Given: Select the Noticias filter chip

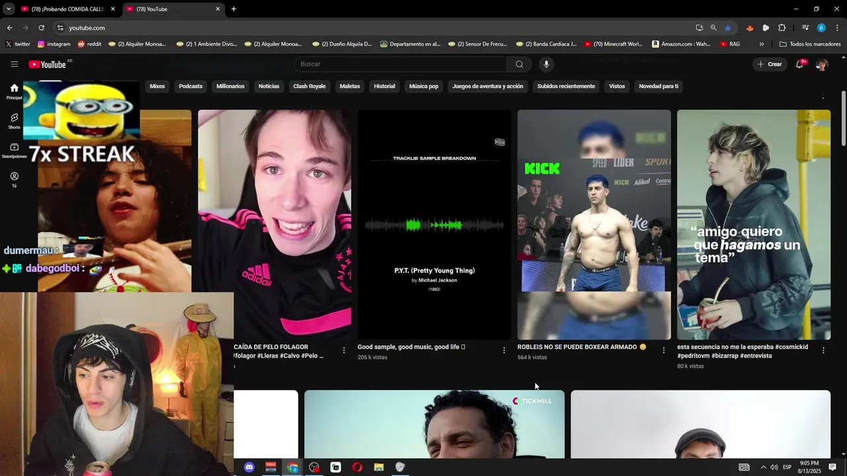Looking at the screenshot, I should point(269,86).
